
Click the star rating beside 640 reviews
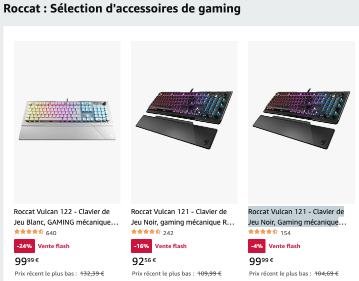coord(28,232)
